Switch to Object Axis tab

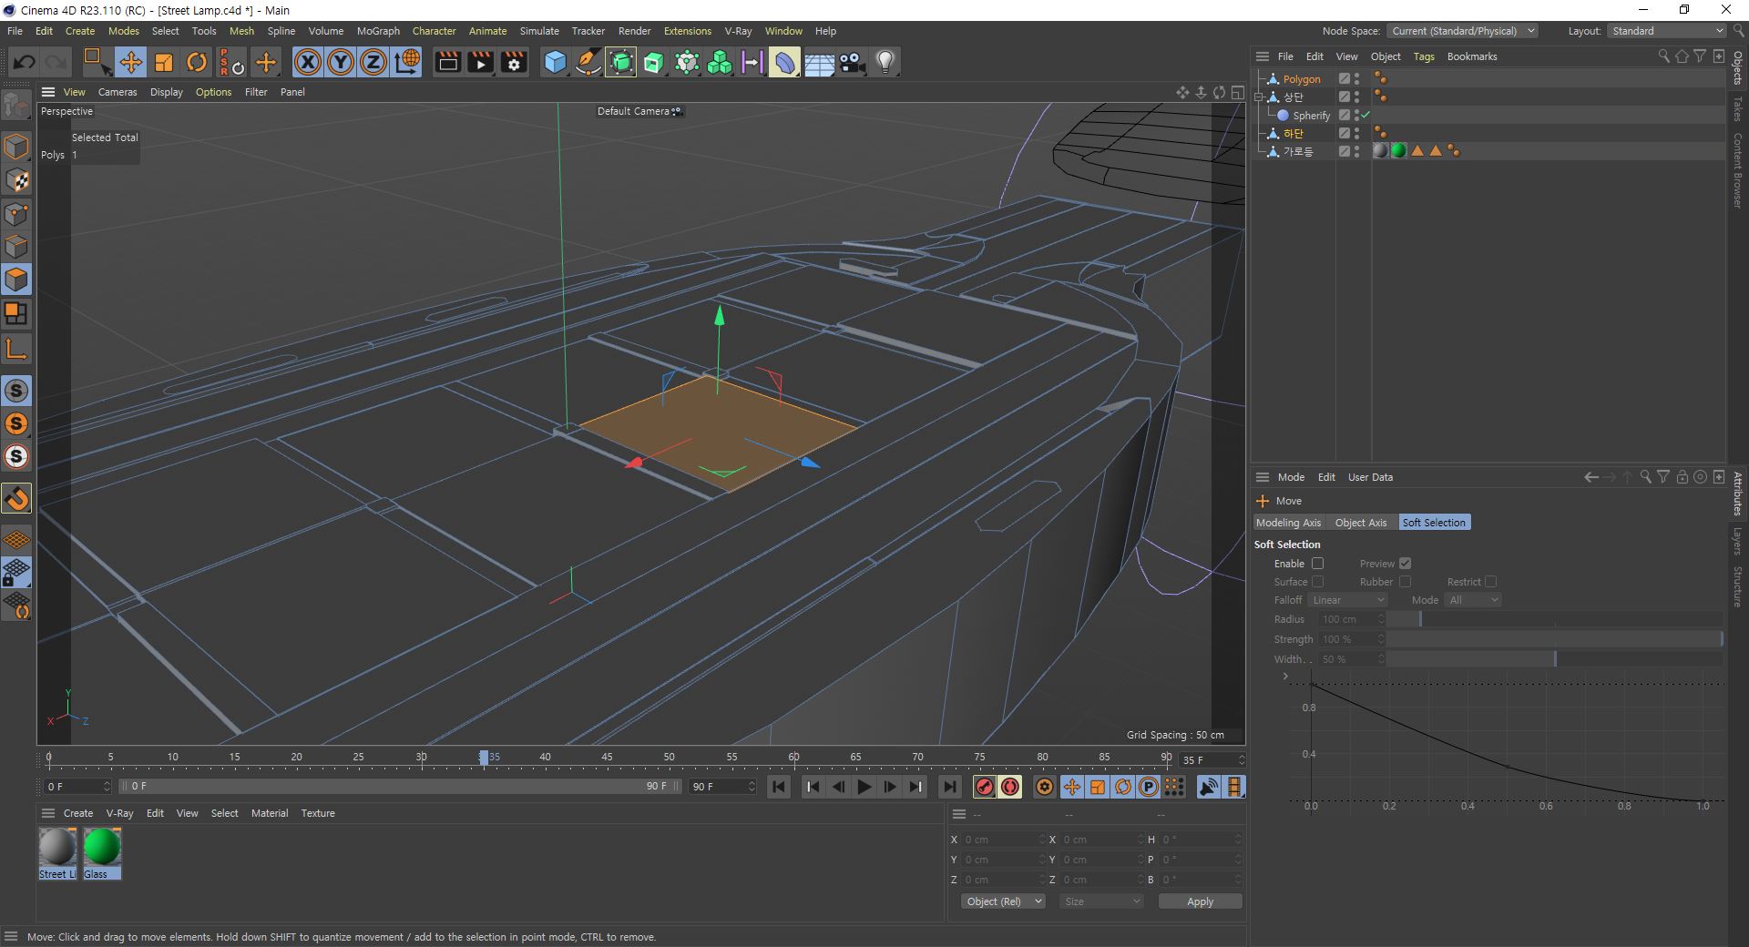pos(1361,523)
